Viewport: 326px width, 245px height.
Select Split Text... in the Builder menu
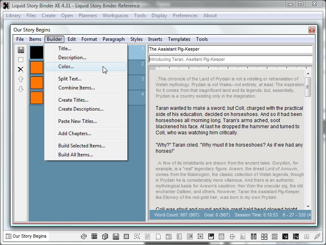tap(70, 79)
